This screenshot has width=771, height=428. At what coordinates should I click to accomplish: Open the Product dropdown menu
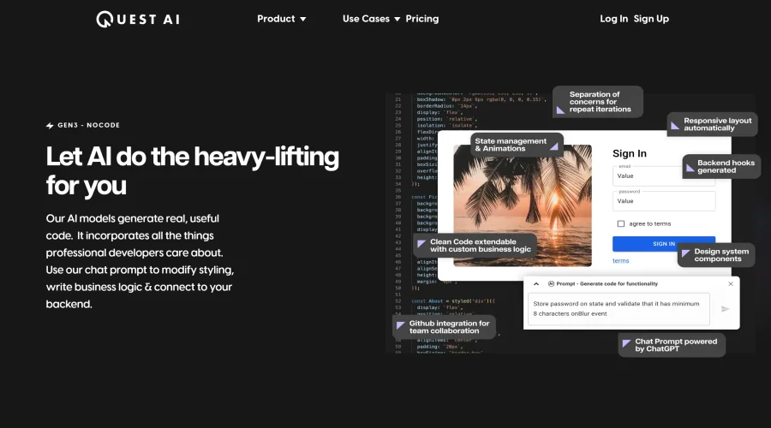[281, 19]
